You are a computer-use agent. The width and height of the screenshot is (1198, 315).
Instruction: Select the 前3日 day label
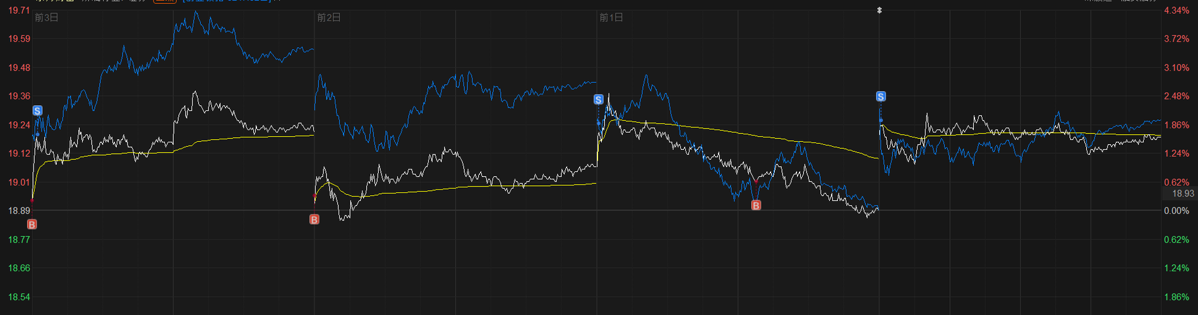pos(47,18)
